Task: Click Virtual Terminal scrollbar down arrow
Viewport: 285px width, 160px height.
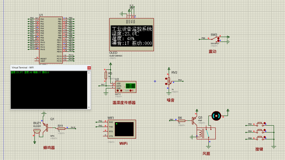Action: [x=89, y=107]
